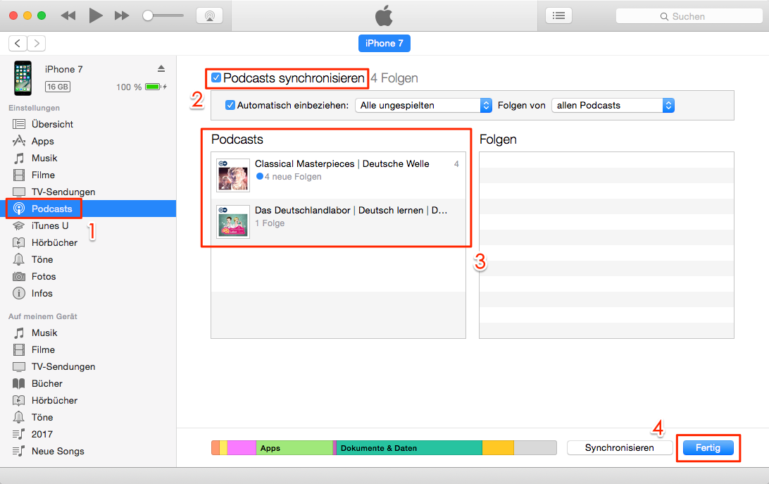Go forward with the right arrow button

click(37, 43)
